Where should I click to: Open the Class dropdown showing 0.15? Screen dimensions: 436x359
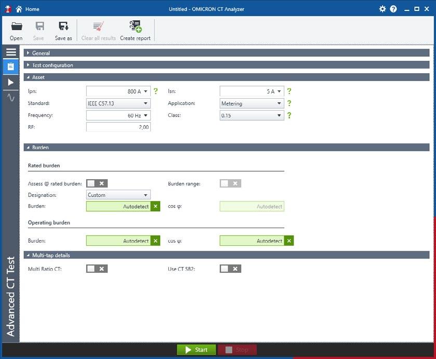(x=252, y=115)
